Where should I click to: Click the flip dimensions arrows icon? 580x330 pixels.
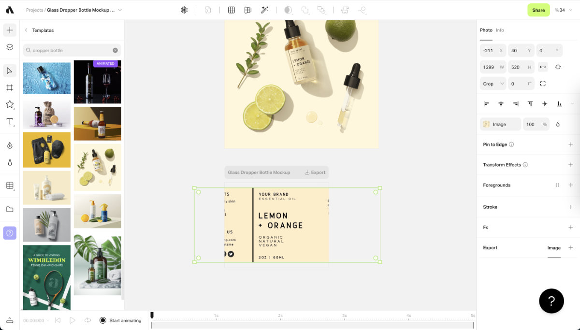558,67
